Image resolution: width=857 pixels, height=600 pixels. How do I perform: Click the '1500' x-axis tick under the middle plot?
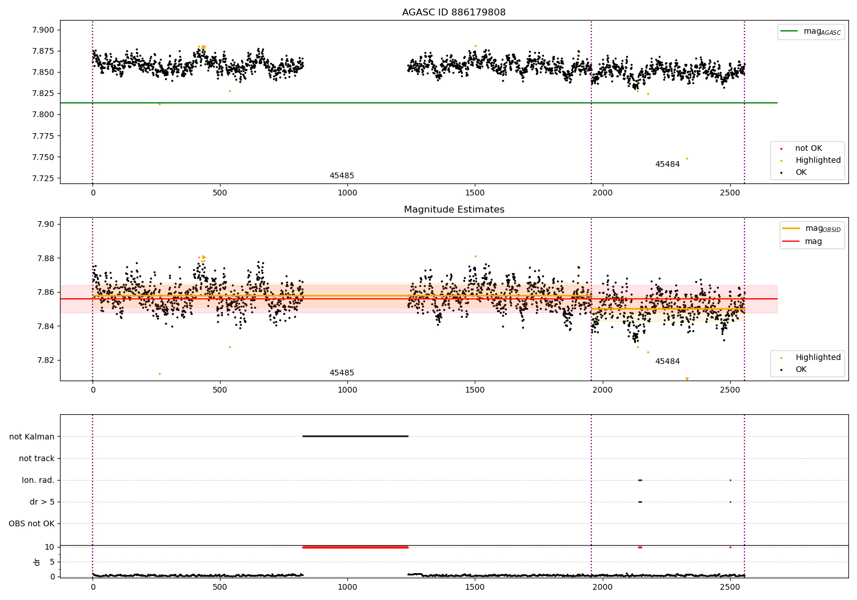coord(475,390)
